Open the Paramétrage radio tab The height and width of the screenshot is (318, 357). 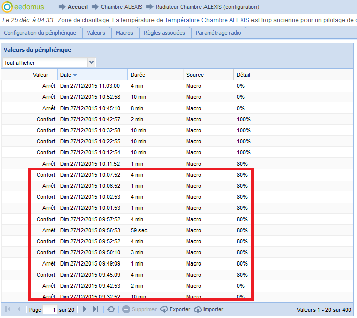pos(219,33)
